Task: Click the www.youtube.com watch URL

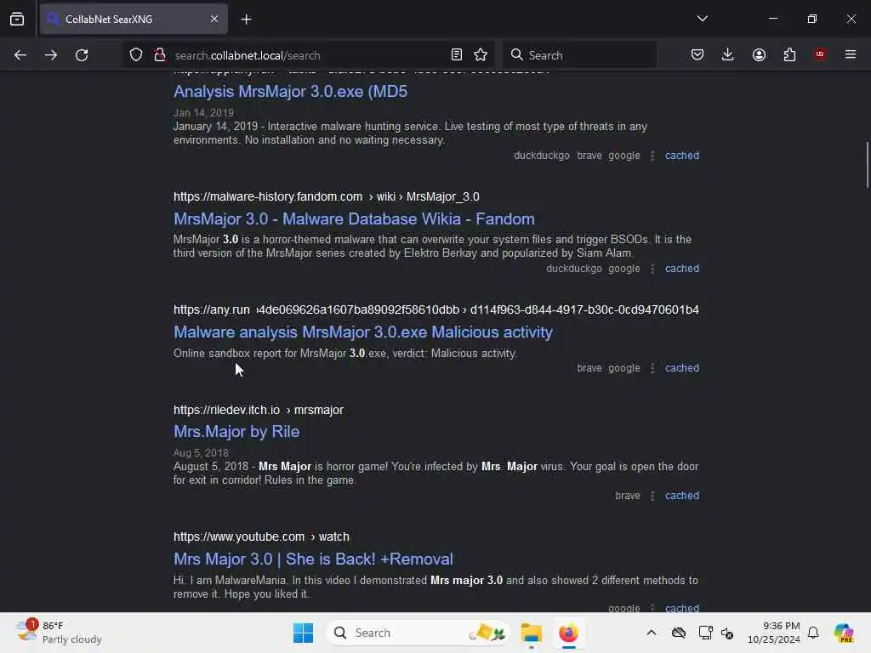Action: 261,537
